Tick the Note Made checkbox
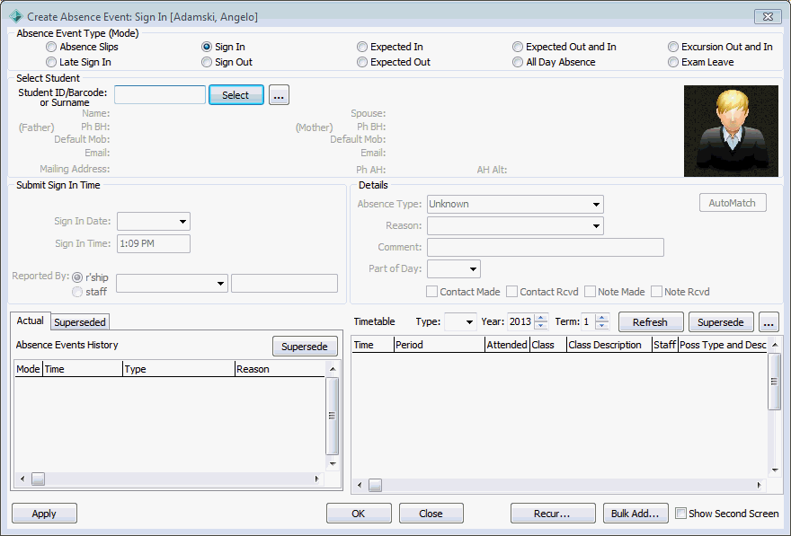 [x=590, y=292]
